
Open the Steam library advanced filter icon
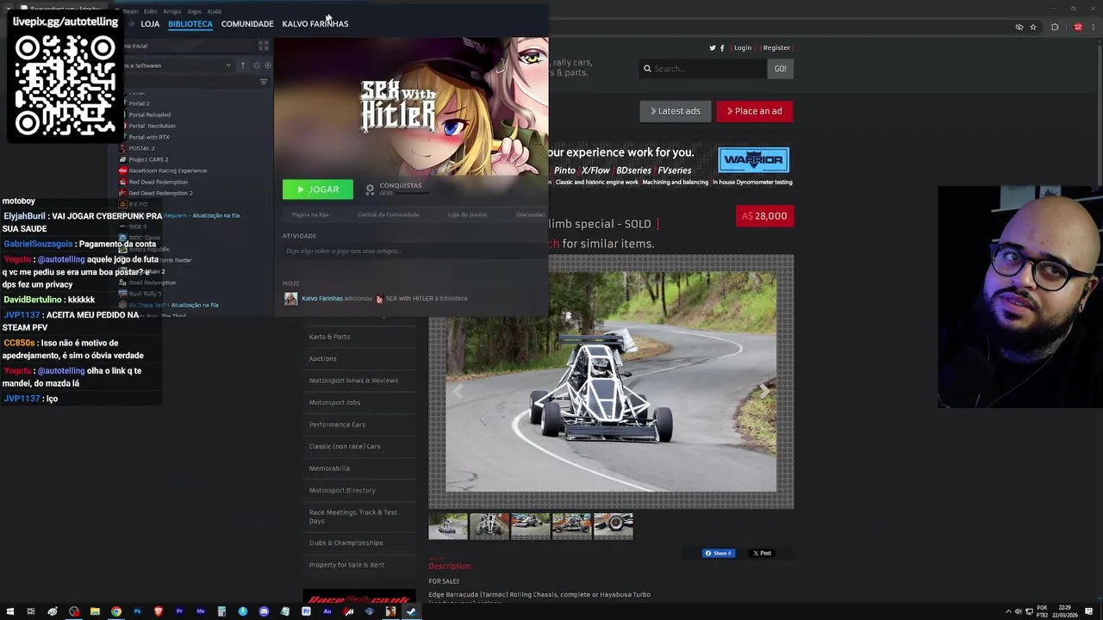[264, 82]
